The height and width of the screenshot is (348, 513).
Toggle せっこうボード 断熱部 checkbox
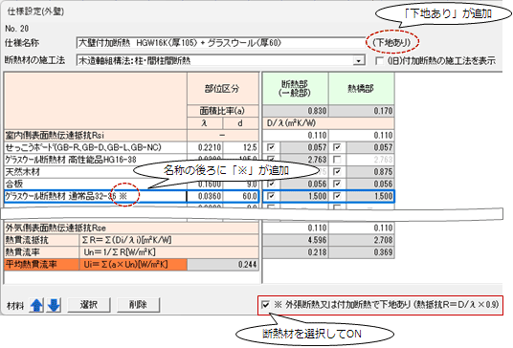[x=271, y=147]
